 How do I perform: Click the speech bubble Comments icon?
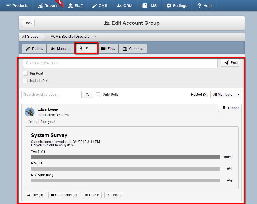[53, 195]
